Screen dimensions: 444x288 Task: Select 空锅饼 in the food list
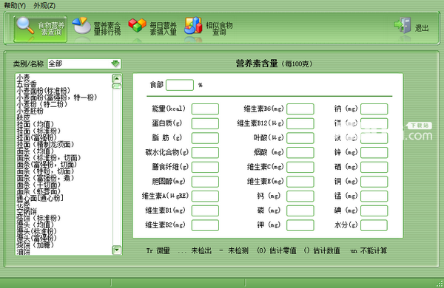(x=27, y=211)
